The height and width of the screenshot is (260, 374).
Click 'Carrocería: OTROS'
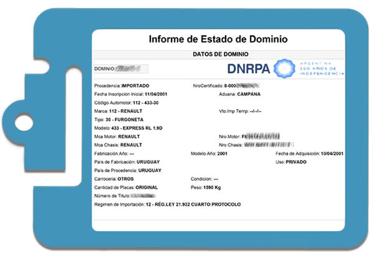pyautogui.click(x=114, y=179)
